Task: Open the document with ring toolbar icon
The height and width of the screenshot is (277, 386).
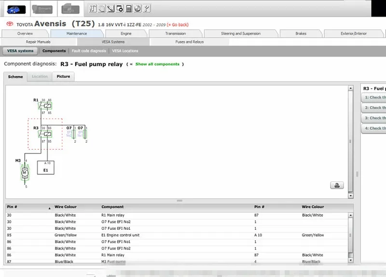Action: click(x=120, y=9)
